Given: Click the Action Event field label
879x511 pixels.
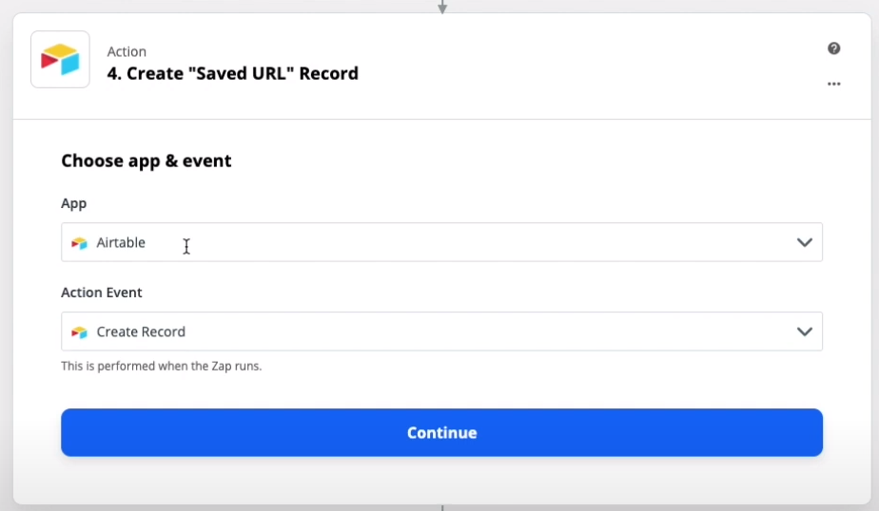Looking at the screenshot, I should [102, 293].
